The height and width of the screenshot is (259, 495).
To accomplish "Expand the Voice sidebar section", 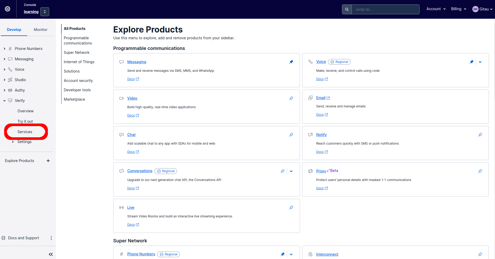I will [x=4, y=69].
